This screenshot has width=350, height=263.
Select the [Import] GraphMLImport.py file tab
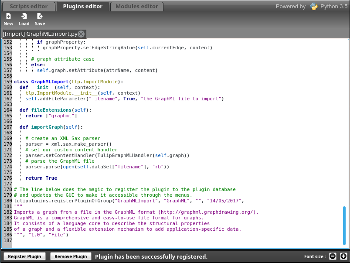(x=40, y=34)
